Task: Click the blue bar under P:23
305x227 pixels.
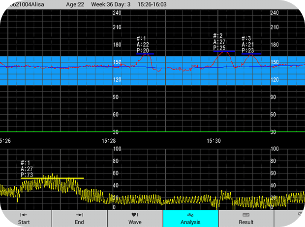Action: coord(251,54)
